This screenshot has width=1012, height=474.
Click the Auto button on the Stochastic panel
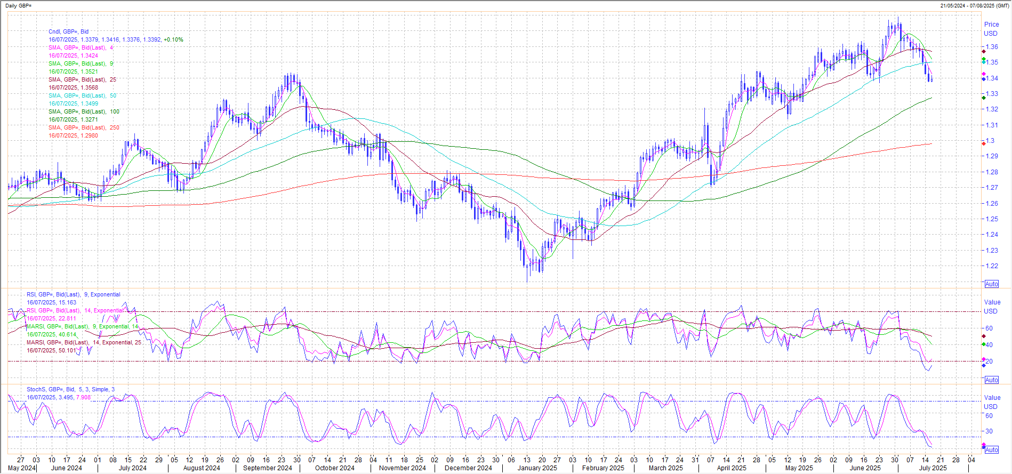coord(991,450)
